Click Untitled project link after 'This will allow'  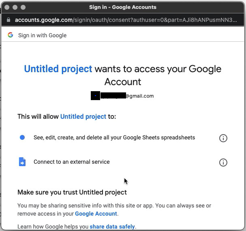click(x=83, y=117)
